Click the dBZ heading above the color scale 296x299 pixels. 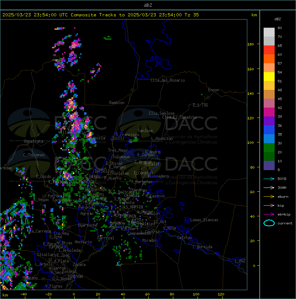pyautogui.click(x=277, y=19)
